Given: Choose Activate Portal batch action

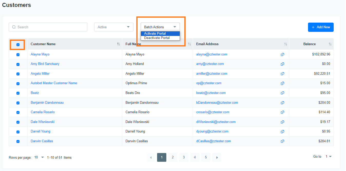Looking at the screenshot, I should tap(160, 34).
